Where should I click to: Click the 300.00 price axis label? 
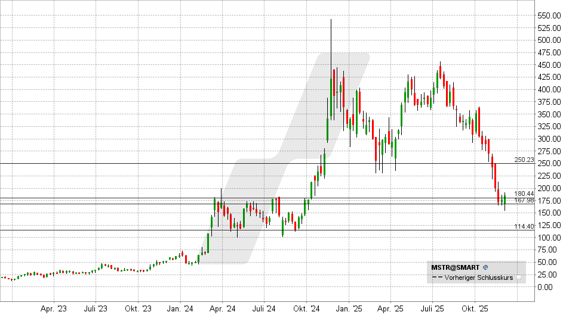(x=549, y=139)
